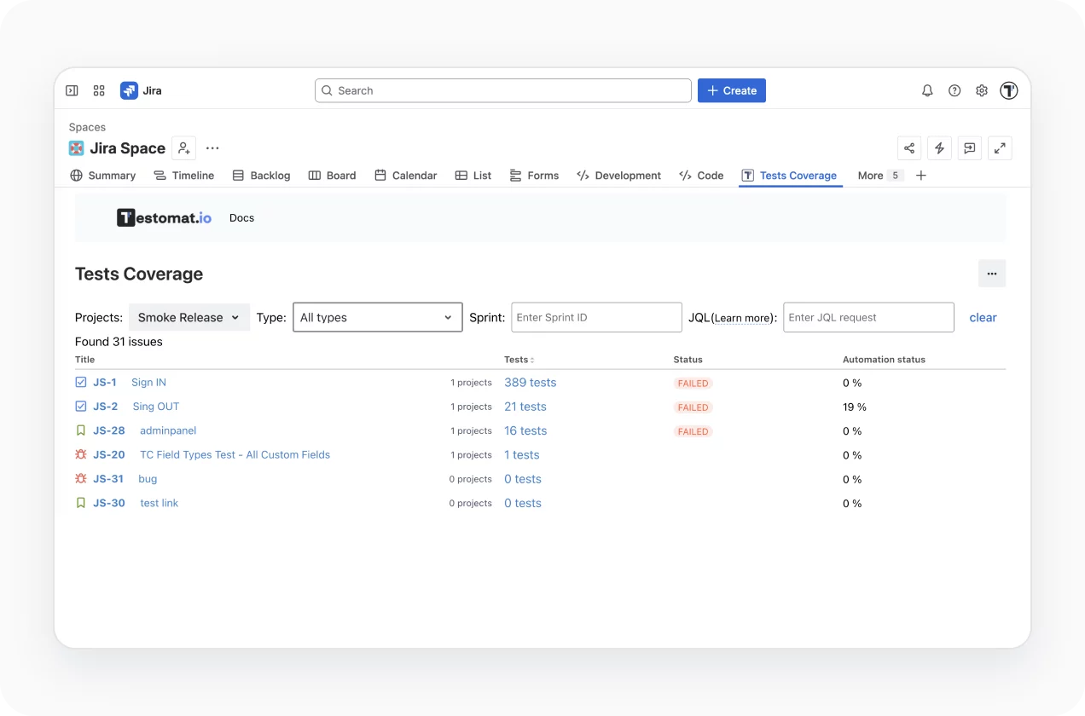Open the app switcher grid icon

[x=99, y=90]
